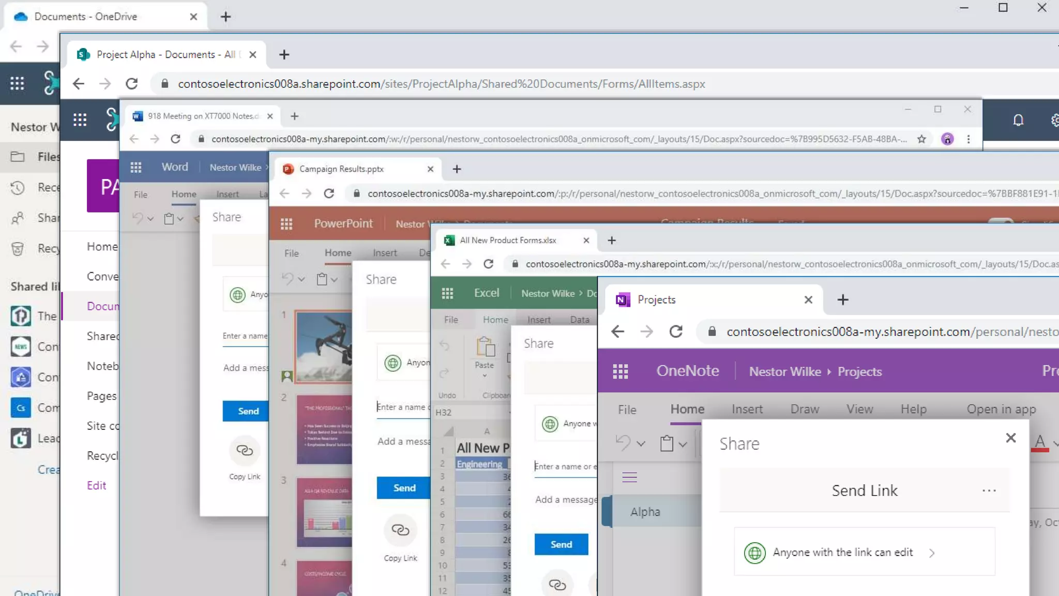Select slide 1 drone thumbnail in PowerPoint
1059x596 pixels.
[x=324, y=347]
